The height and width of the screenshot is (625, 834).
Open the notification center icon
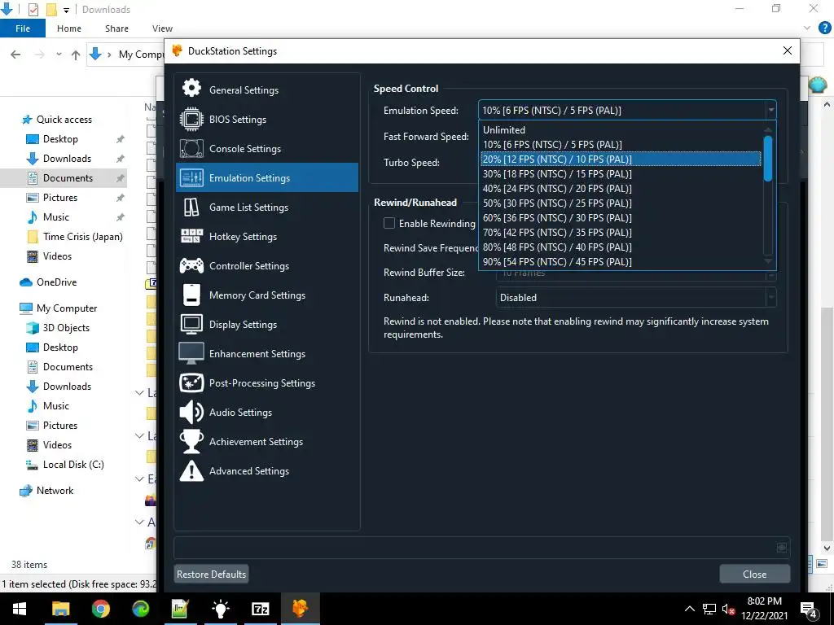coord(809,610)
